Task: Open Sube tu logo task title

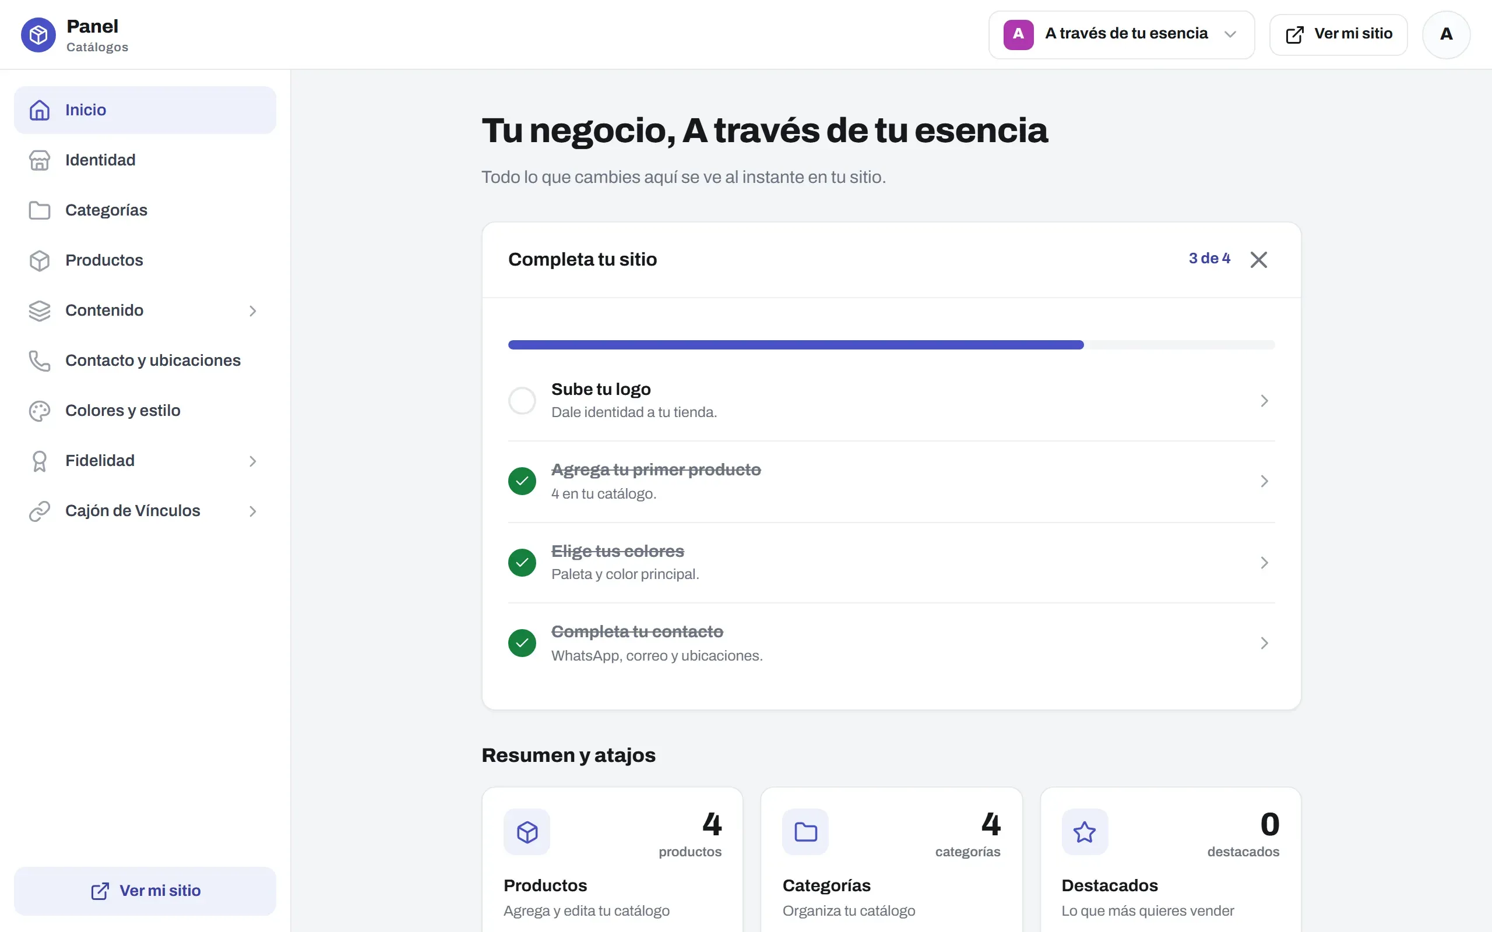Action: coord(600,390)
